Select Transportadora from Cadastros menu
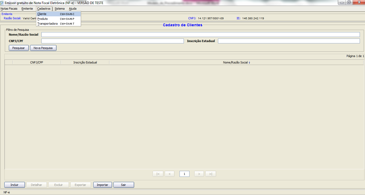Viewport: 365px width, 195px height. 59,24
